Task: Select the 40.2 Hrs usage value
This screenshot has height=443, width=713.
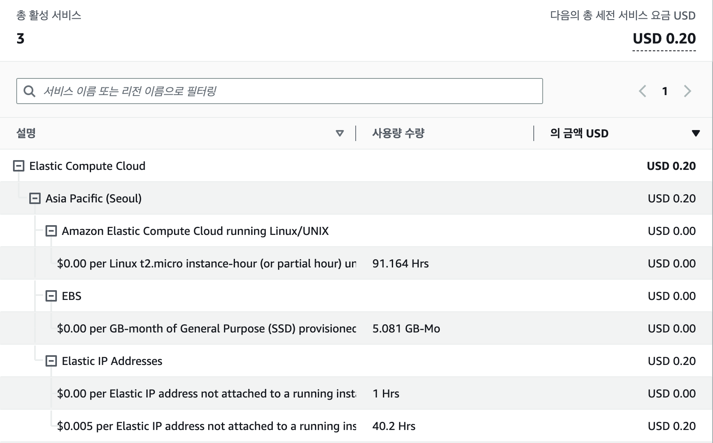Action: 394,426
